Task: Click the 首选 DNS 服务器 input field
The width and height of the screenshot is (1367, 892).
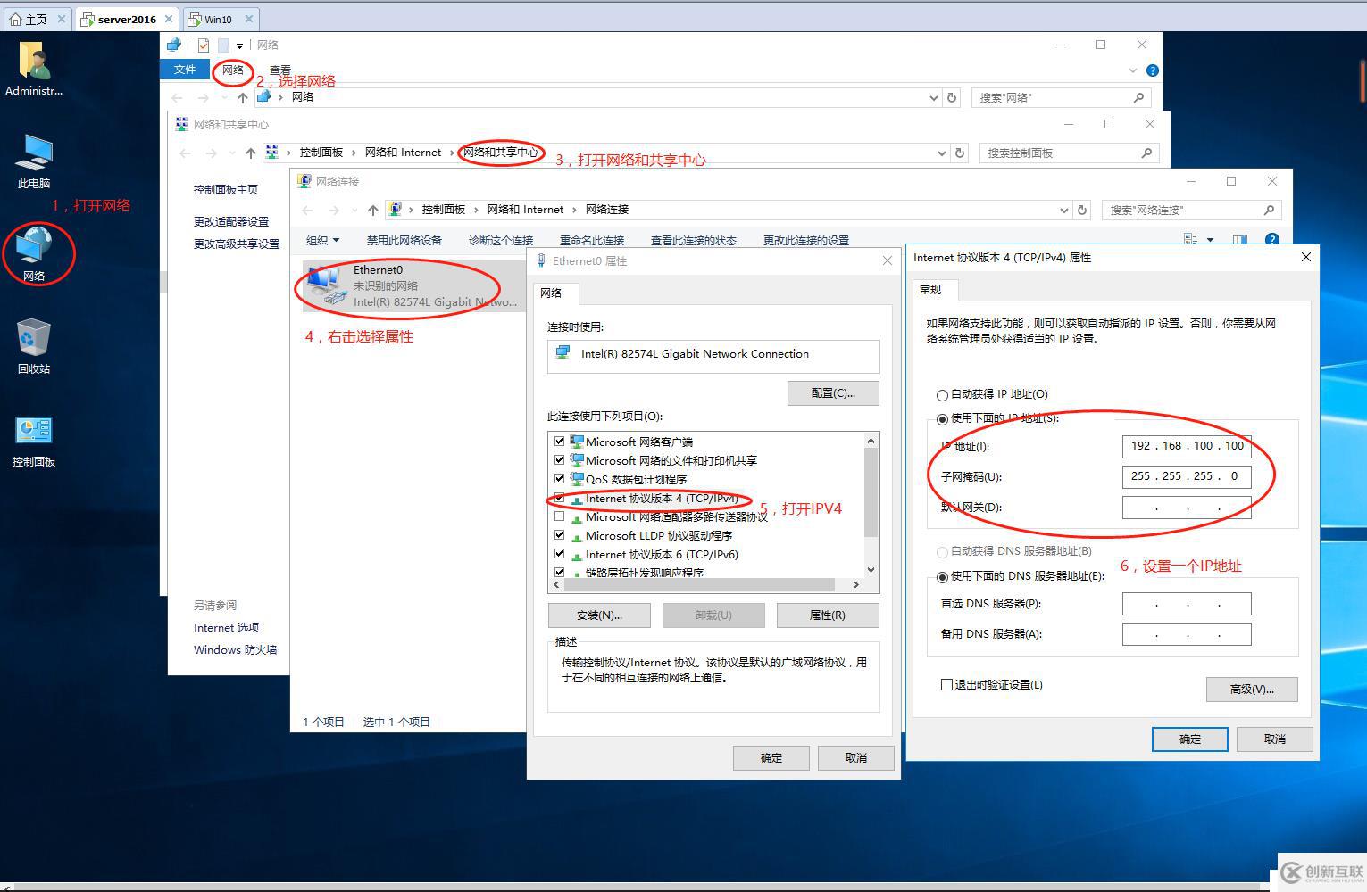Action: point(1187,604)
